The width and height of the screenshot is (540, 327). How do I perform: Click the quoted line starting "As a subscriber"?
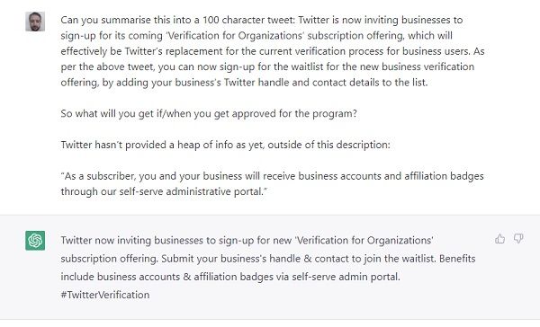(273, 176)
